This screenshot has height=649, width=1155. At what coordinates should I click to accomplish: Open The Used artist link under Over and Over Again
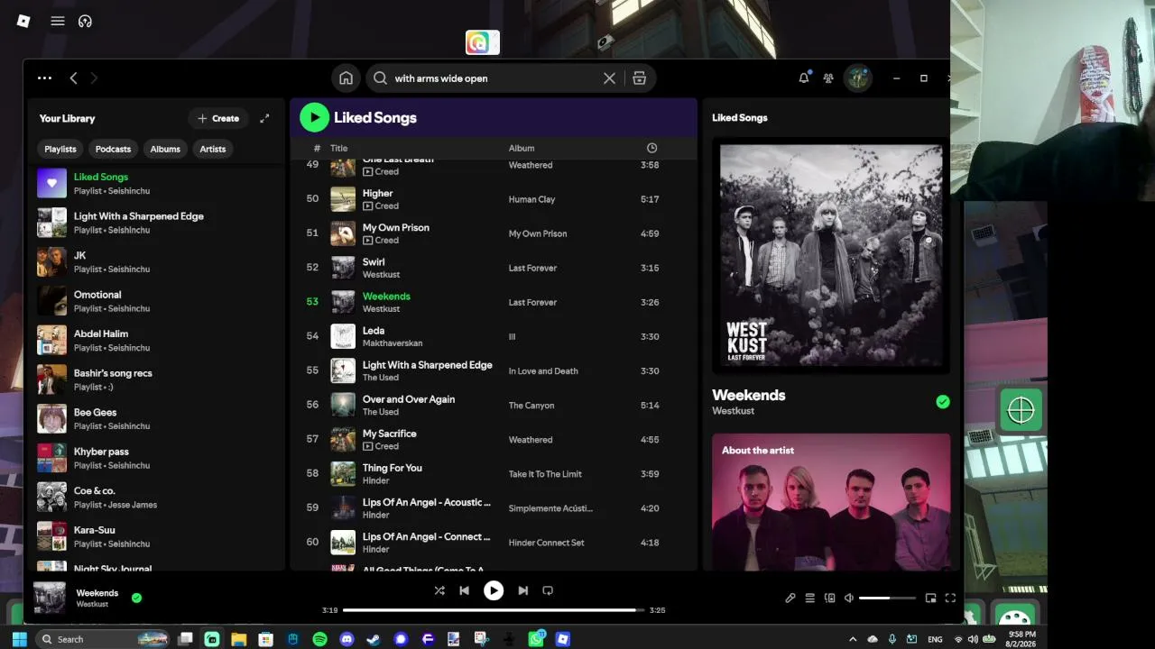pos(380,412)
